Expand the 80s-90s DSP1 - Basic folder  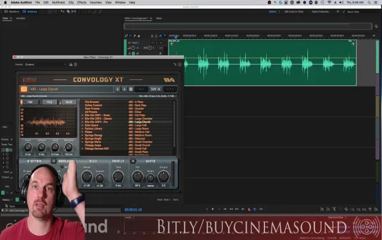click(x=82, y=116)
